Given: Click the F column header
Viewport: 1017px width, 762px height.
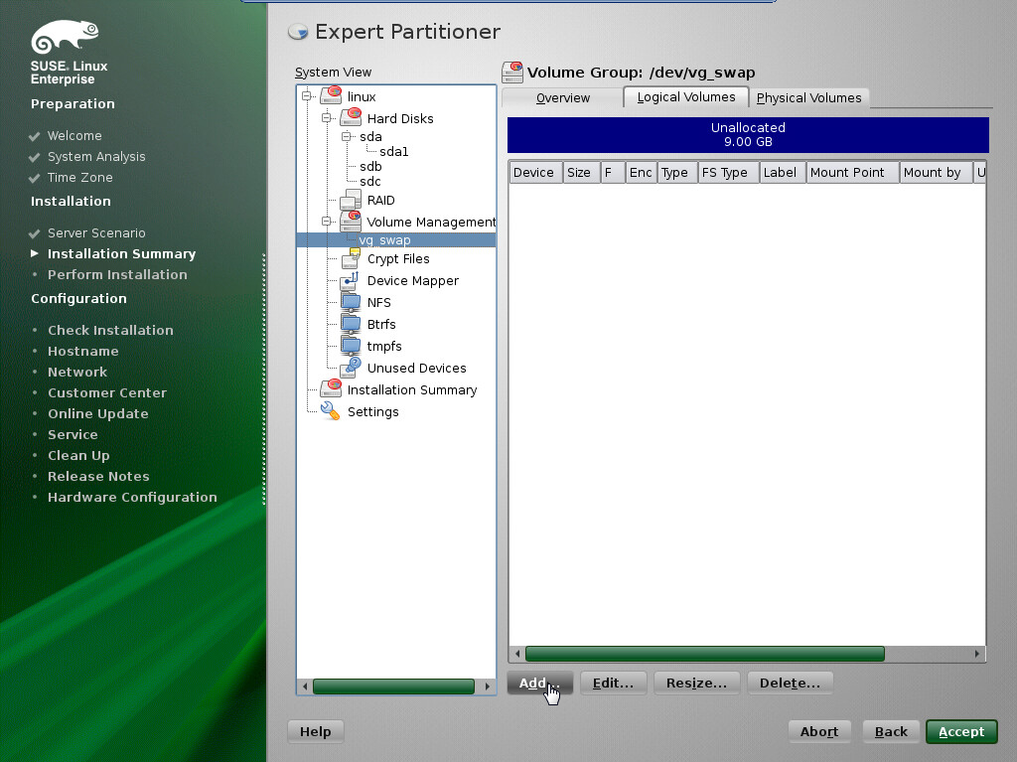Looking at the screenshot, I should [613, 172].
